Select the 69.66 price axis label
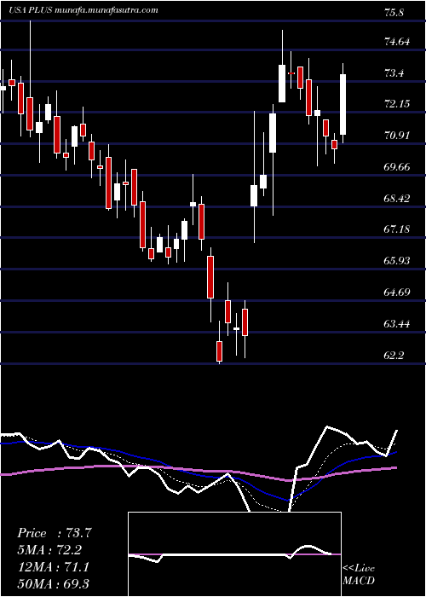Image resolution: width=426 pixels, height=597 pixels. click(x=397, y=167)
